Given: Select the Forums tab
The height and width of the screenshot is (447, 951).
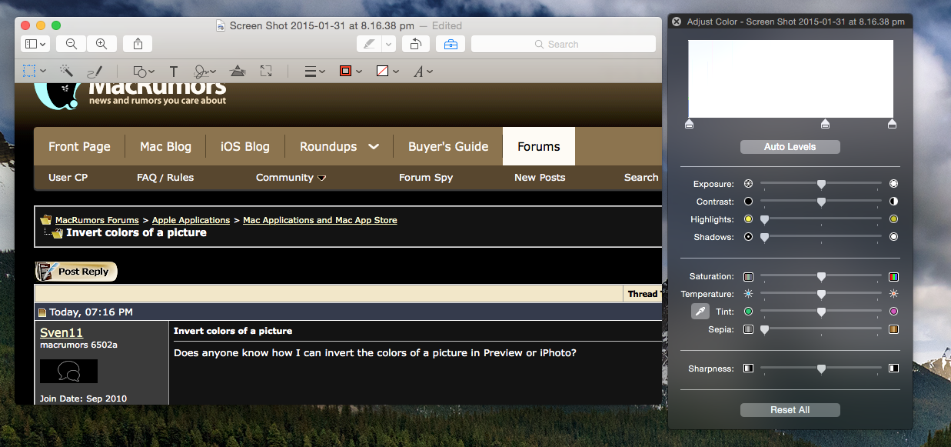Looking at the screenshot, I should tap(539, 146).
